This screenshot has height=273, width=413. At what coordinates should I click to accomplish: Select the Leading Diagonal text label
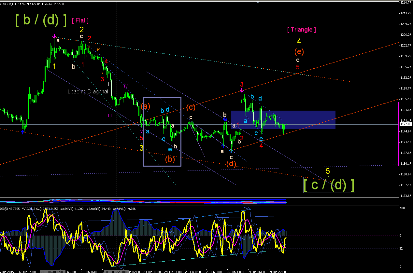88,92
